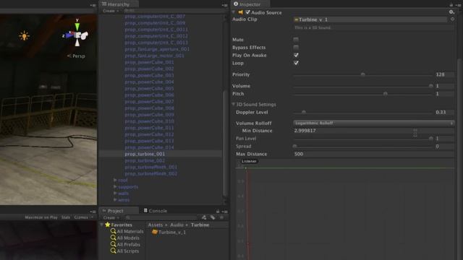Open the Audio Source gear settings menu
Image resolution: width=463 pixels, height=260 pixels.
(451, 12)
